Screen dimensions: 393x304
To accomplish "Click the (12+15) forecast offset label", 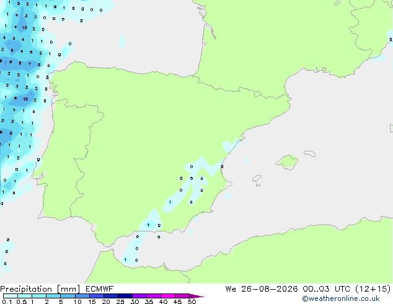I will coord(373,289).
